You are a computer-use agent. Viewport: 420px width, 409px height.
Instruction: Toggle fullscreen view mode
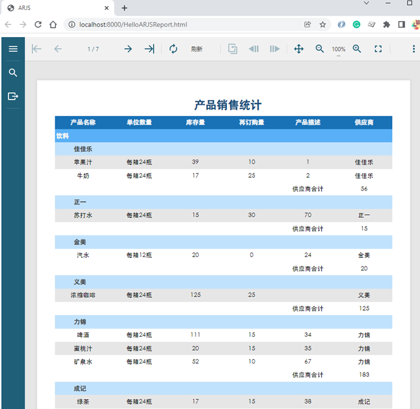378,49
